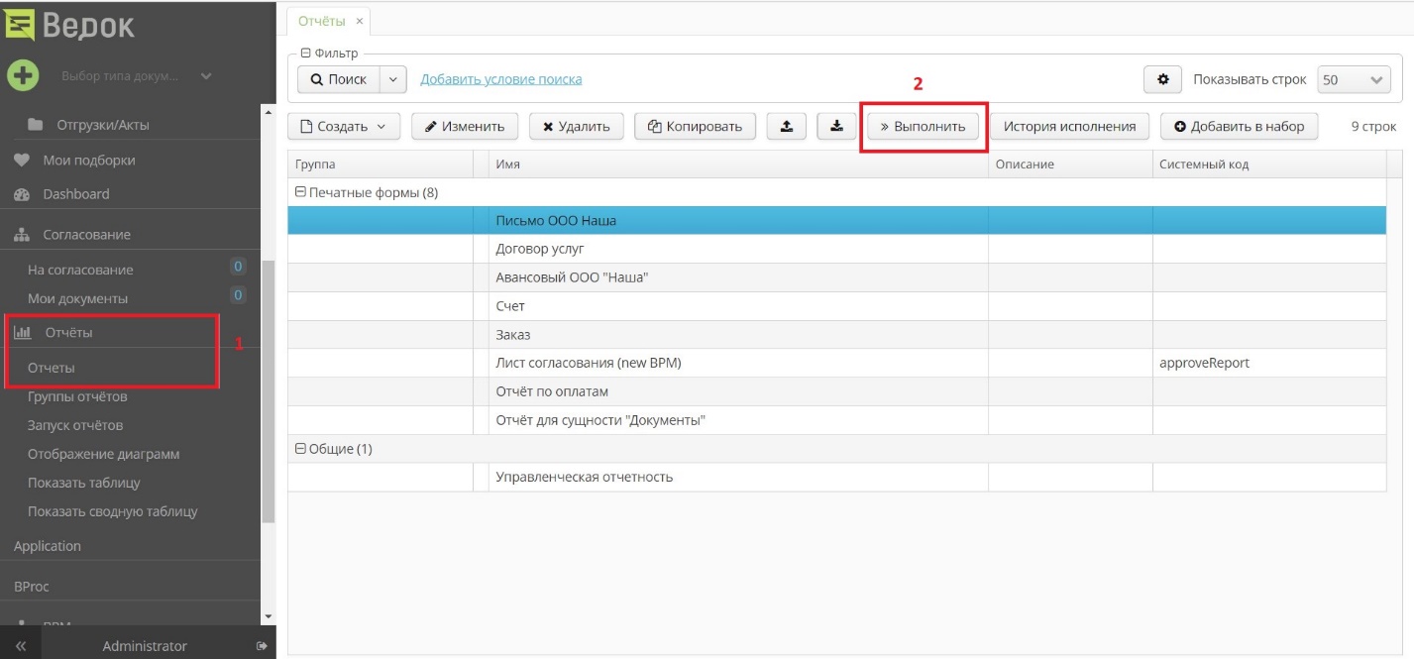Open Группы отчётов menu item

77,396
